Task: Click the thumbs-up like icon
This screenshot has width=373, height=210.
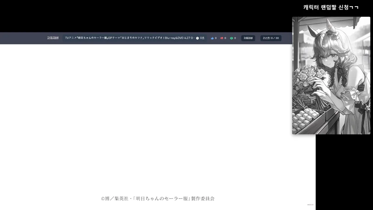Action: click(212, 38)
